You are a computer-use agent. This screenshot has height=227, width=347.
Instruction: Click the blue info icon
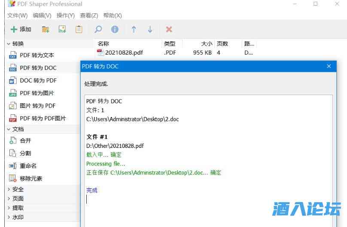[115, 29]
